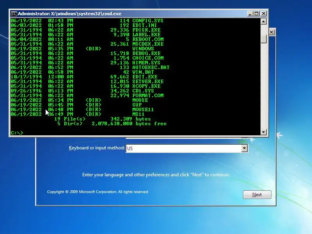Click the FORMAT.COM file name
This screenshot has height=234, width=312.
pos(148,96)
